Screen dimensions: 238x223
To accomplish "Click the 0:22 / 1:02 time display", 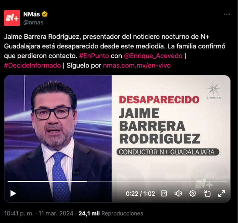I will (140, 194).
